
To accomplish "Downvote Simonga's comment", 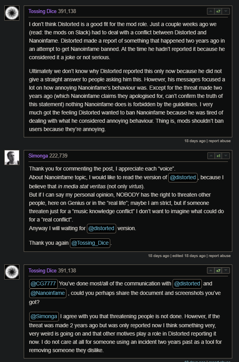I will pos(226,156).
